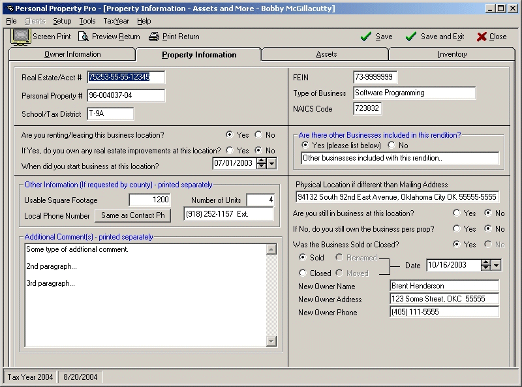Image resolution: width=522 pixels, height=387 pixels.
Task: Increase the business start date with up arrow
Action: [262, 161]
